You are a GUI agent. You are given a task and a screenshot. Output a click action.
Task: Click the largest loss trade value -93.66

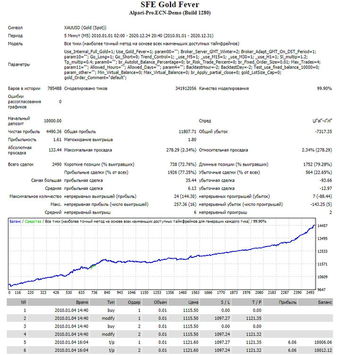[x=326, y=180]
